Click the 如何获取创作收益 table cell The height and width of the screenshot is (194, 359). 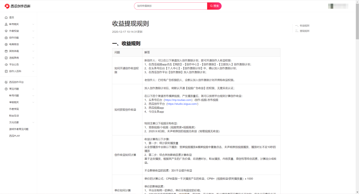127,110
